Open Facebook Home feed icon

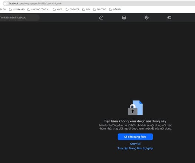click(x=101, y=18)
